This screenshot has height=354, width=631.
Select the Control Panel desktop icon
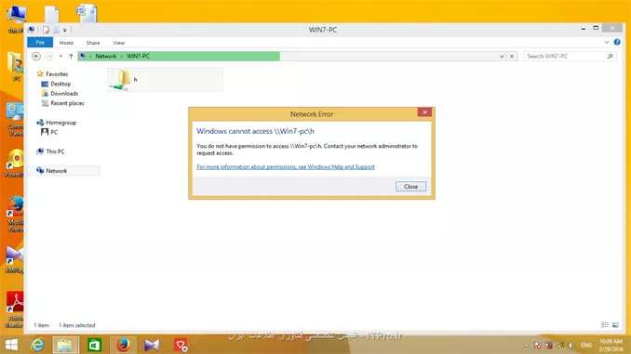click(15, 120)
